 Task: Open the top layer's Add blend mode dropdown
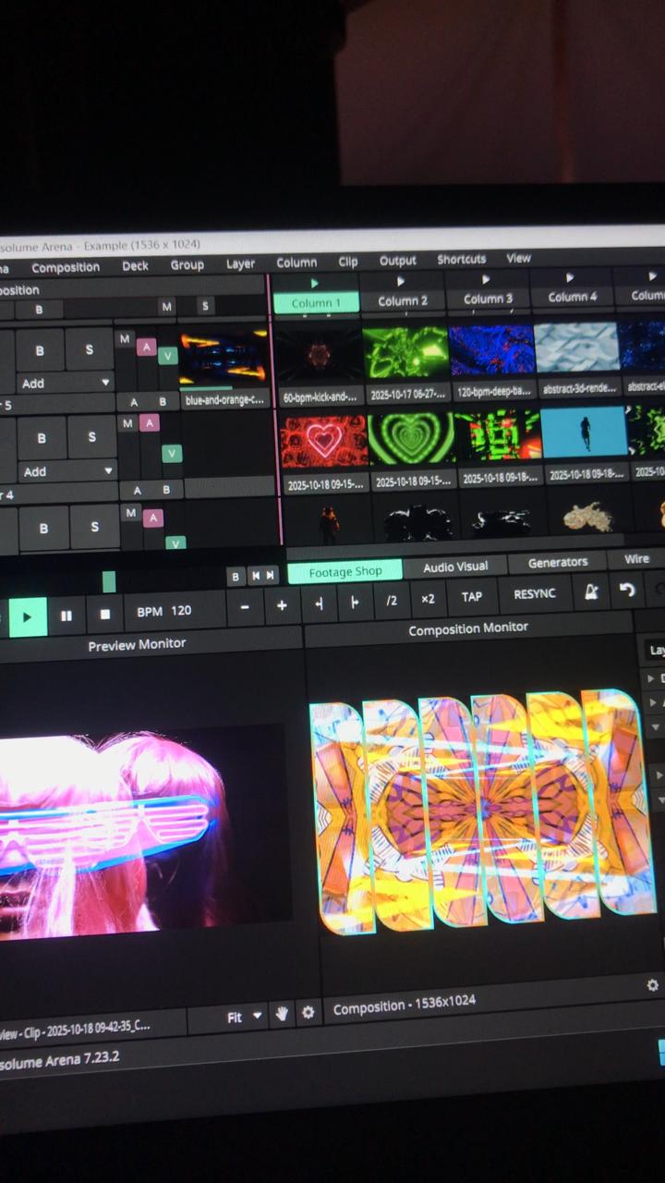pos(65,383)
